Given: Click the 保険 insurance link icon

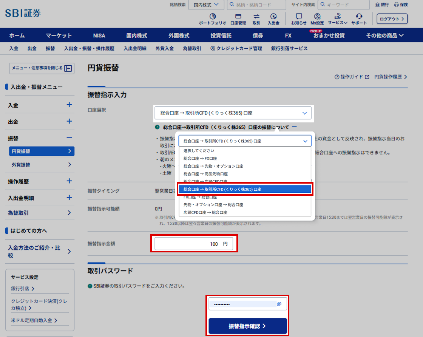Looking at the screenshot, I should [x=401, y=5].
